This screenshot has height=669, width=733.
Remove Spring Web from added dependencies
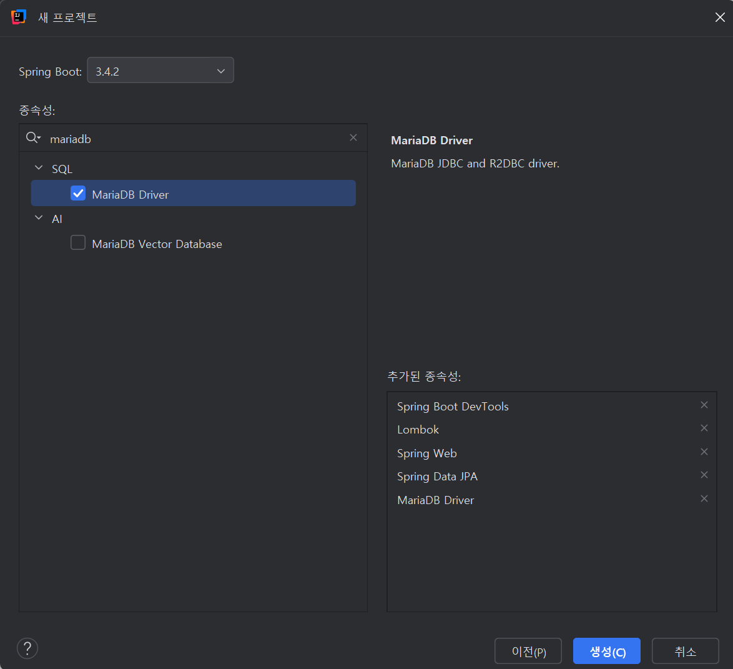[x=704, y=452]
